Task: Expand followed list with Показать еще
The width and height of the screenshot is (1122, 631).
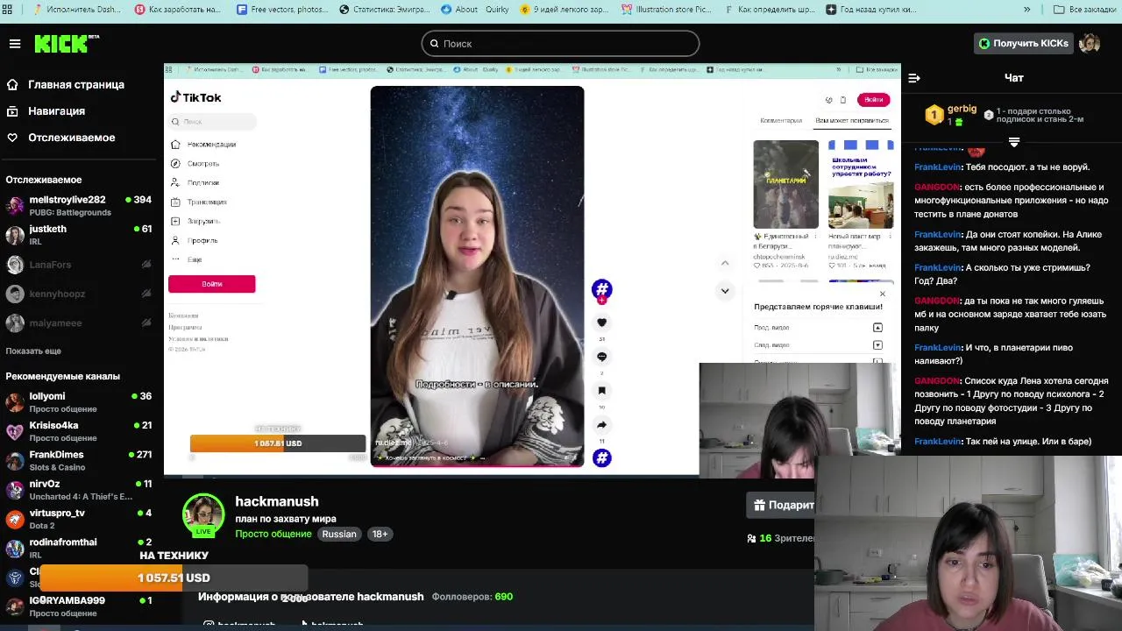Action: click(x=33, y=351)
